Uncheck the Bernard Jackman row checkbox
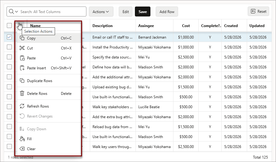The height and width of the screenshot is (162, 276). click(9, 37)
